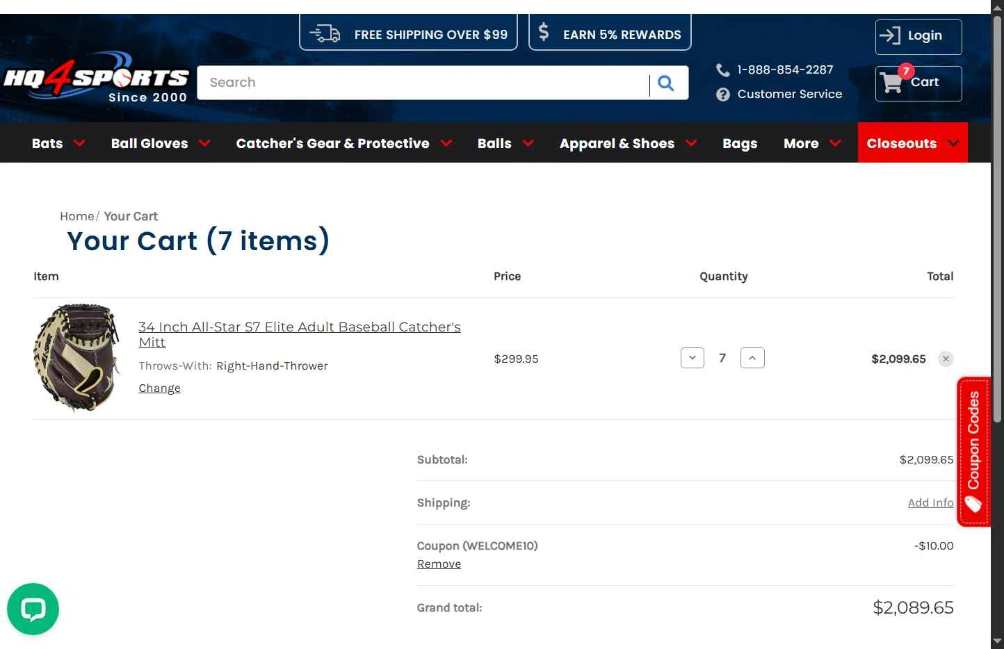
Task: Click the red cart count badge
Action: pyautogui.click(x=906, y=71)
